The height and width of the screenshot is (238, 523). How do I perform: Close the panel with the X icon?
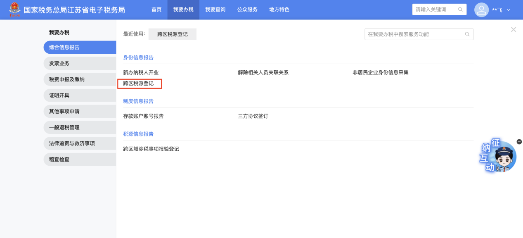point(513,29)
